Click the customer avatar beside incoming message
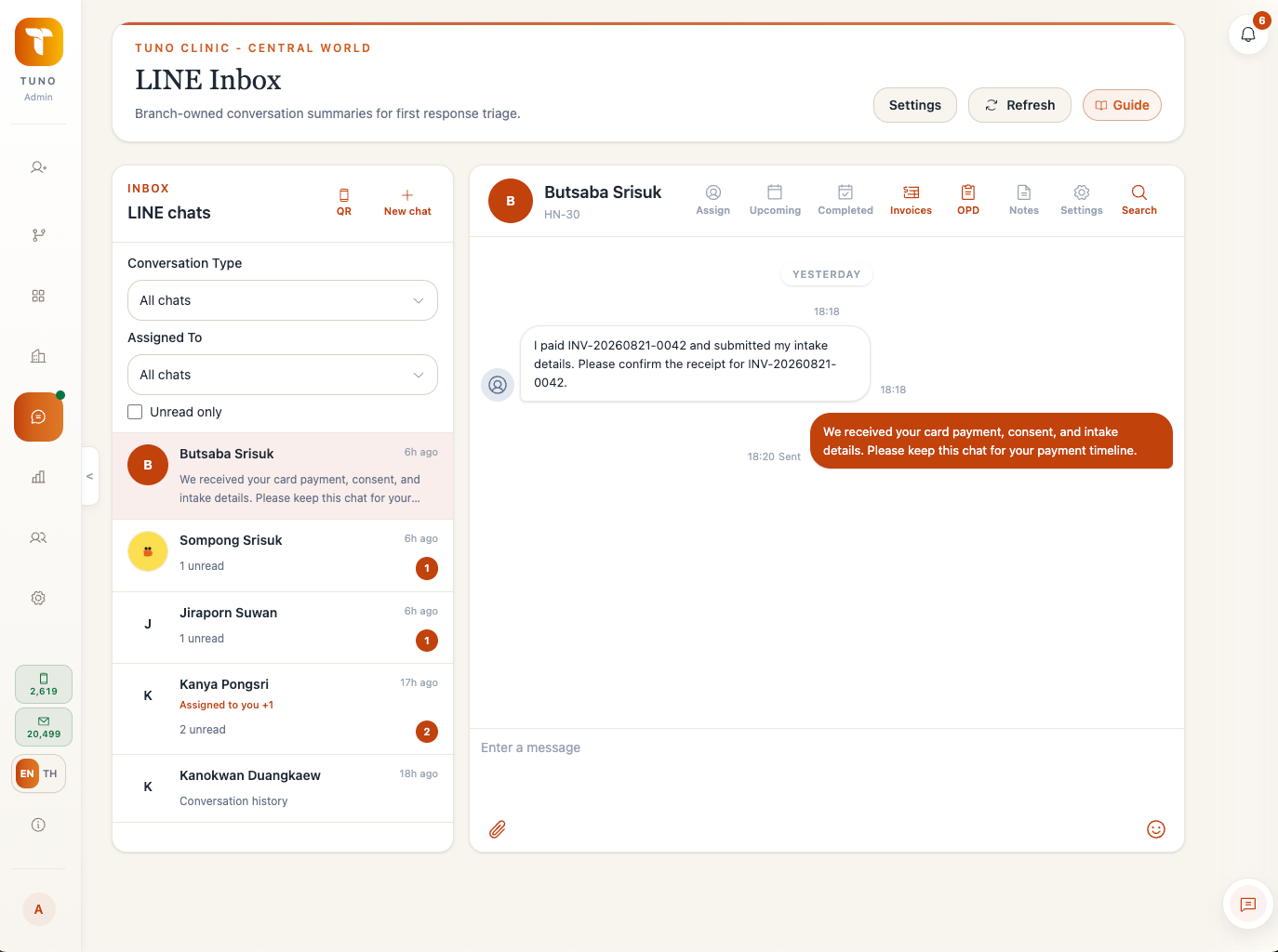The height and width of the screenshot is (952, 1278). (x=498, y=385)
